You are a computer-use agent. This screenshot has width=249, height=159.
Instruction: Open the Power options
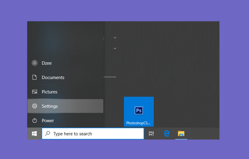[65, 121]
